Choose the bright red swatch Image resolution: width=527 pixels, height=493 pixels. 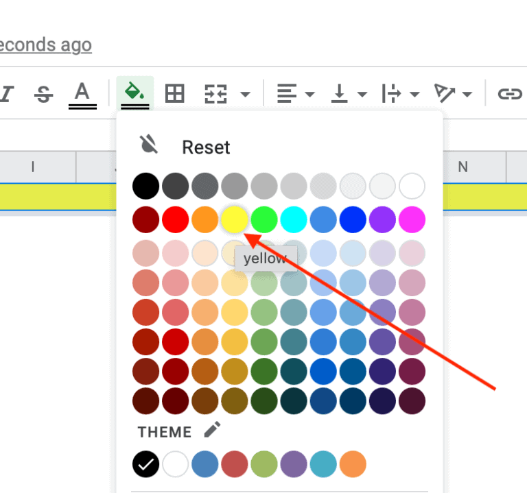[176, 219]
